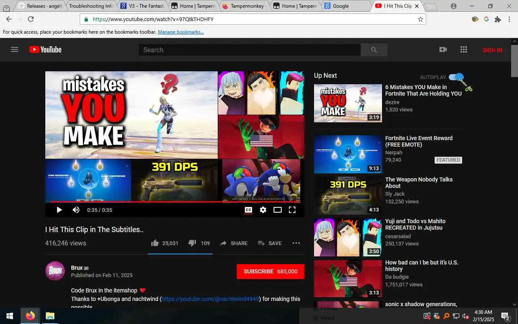Click the page vertical scrollbar thumb
The image size is (518, 324).
(514, 60)
